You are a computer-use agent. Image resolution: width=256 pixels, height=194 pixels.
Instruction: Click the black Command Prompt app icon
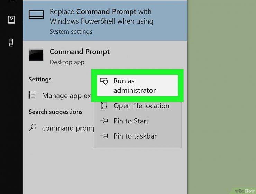36,55
